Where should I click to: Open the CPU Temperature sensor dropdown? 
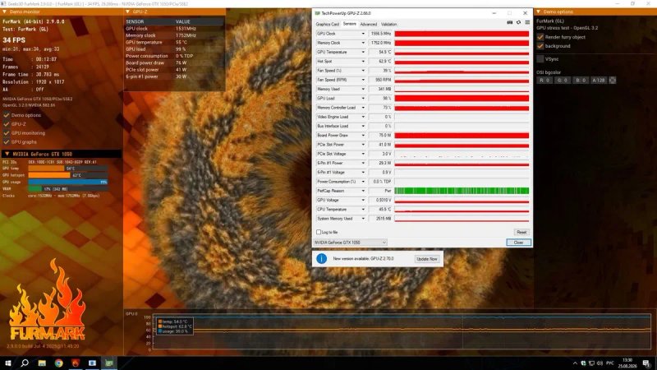(363, 210)
